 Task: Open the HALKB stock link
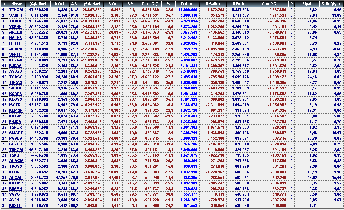click(x=16, y=38)
